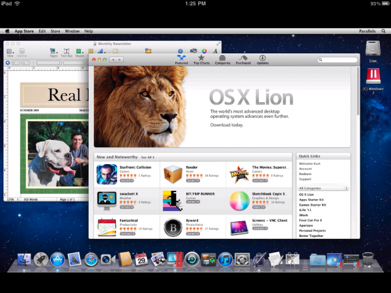Open Inspector icon in Pages toolbar

181,51
